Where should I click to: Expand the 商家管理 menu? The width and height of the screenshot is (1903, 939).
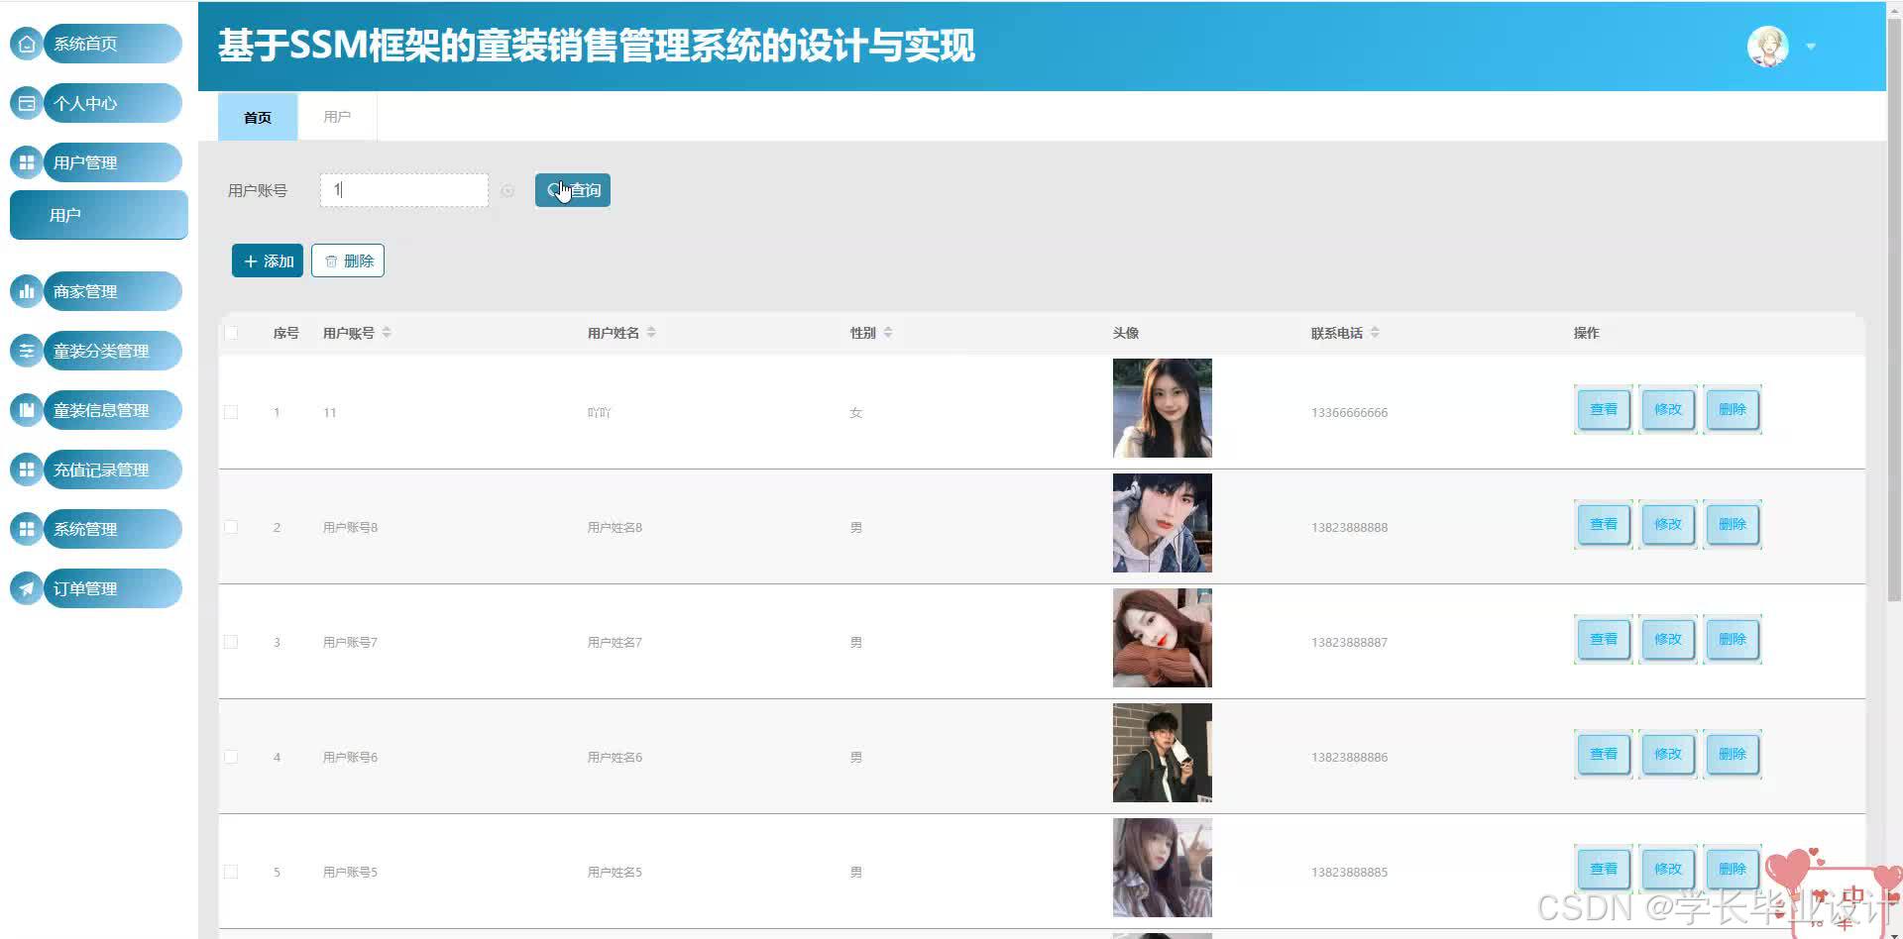coord(113,291)
